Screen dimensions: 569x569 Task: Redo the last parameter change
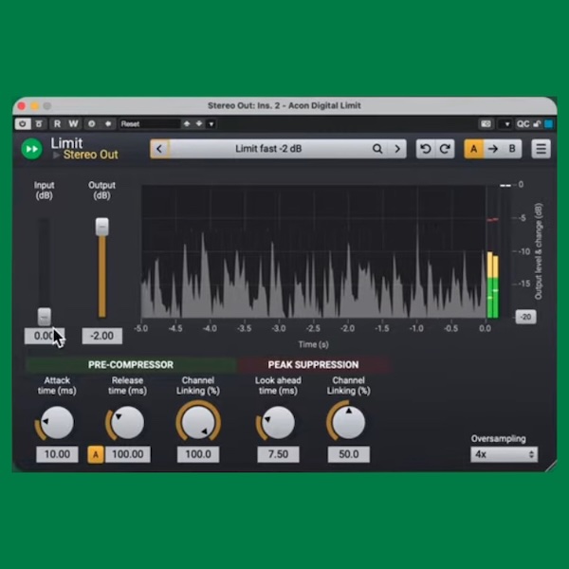point(445,149)
